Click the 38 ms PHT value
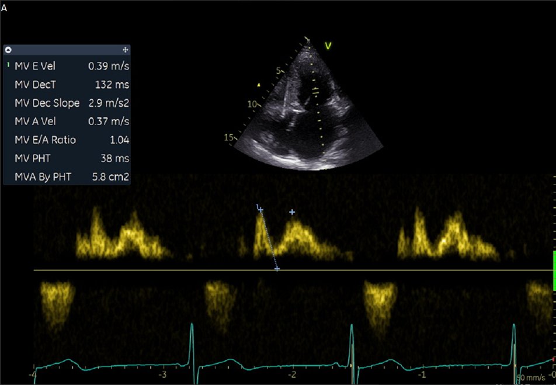Viewport: 556px width, 385px height. click(115, 158)
